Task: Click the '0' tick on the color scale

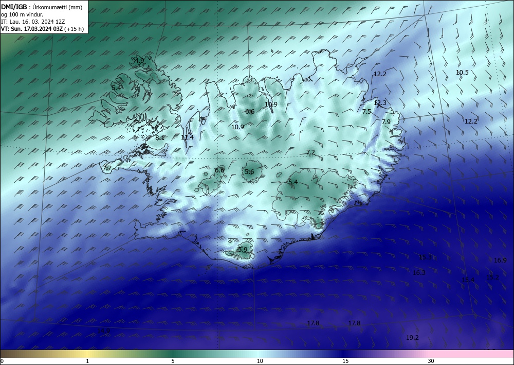Action: 2,361
